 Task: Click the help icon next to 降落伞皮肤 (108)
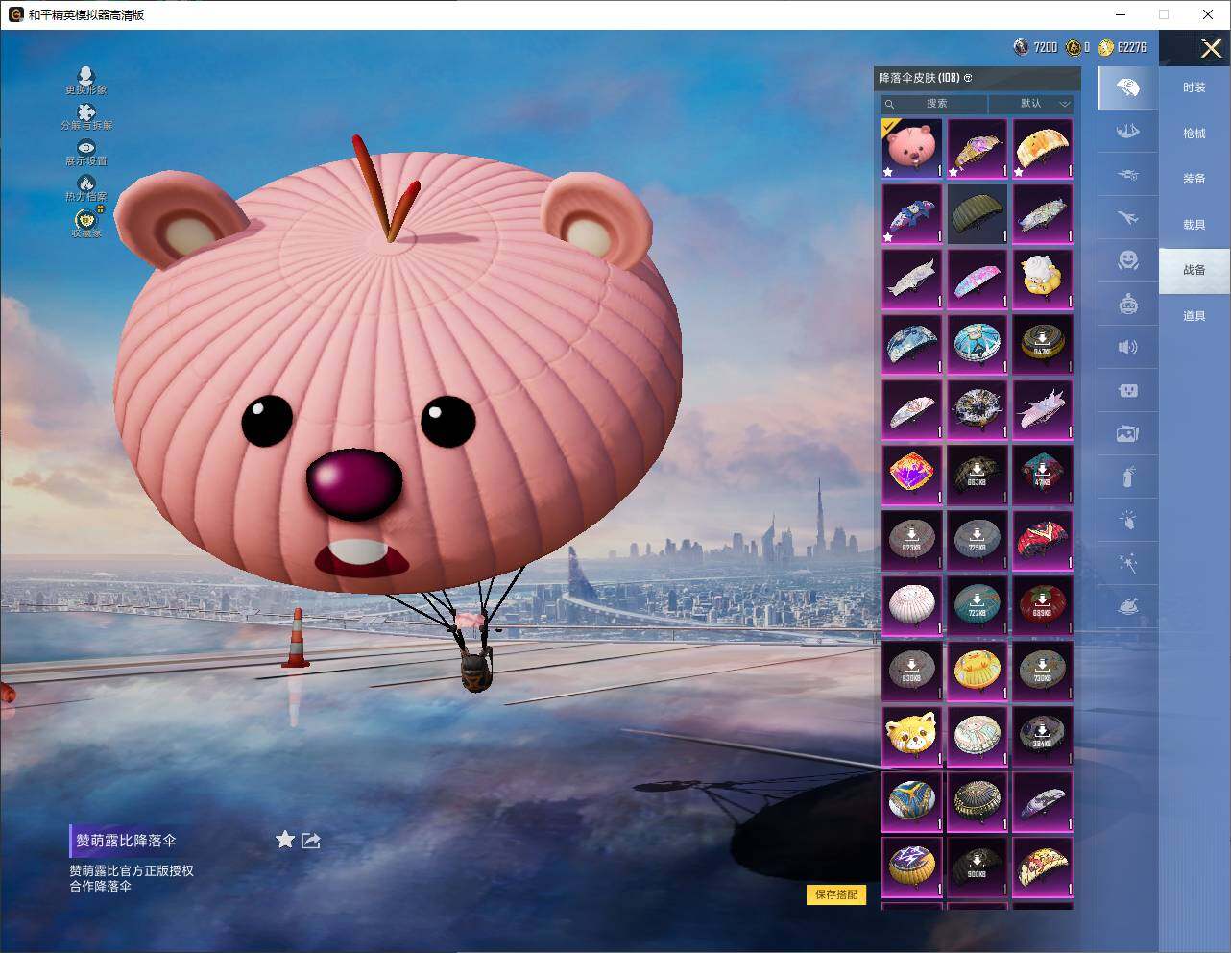click(x=968, y=78)
